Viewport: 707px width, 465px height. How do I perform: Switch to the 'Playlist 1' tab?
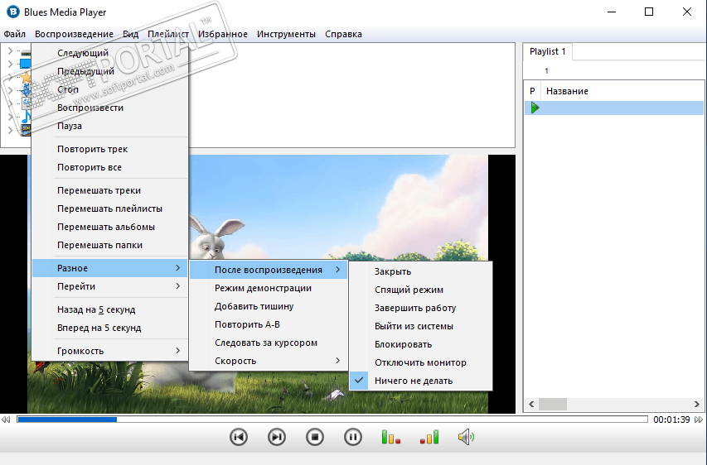(547, 51)
